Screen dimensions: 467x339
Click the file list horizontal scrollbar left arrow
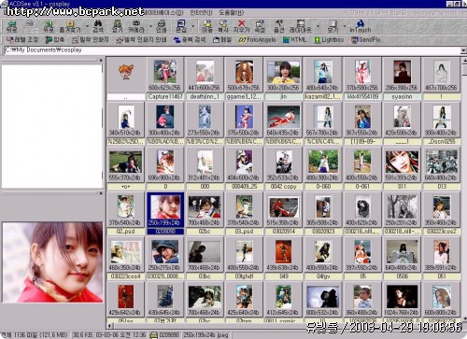pos(110,326)
